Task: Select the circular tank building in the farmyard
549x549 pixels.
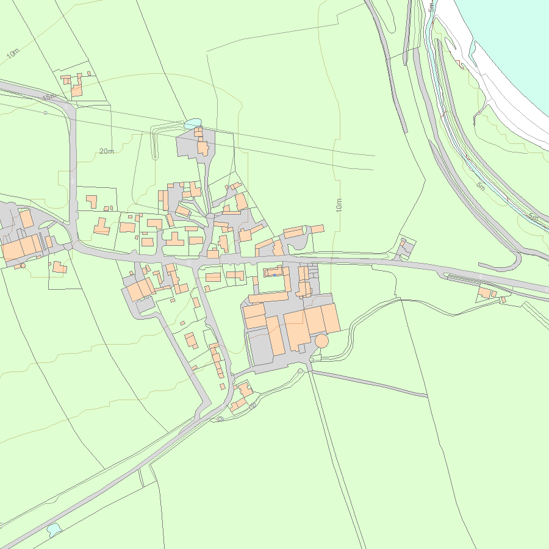Action: tap(321, 340)
